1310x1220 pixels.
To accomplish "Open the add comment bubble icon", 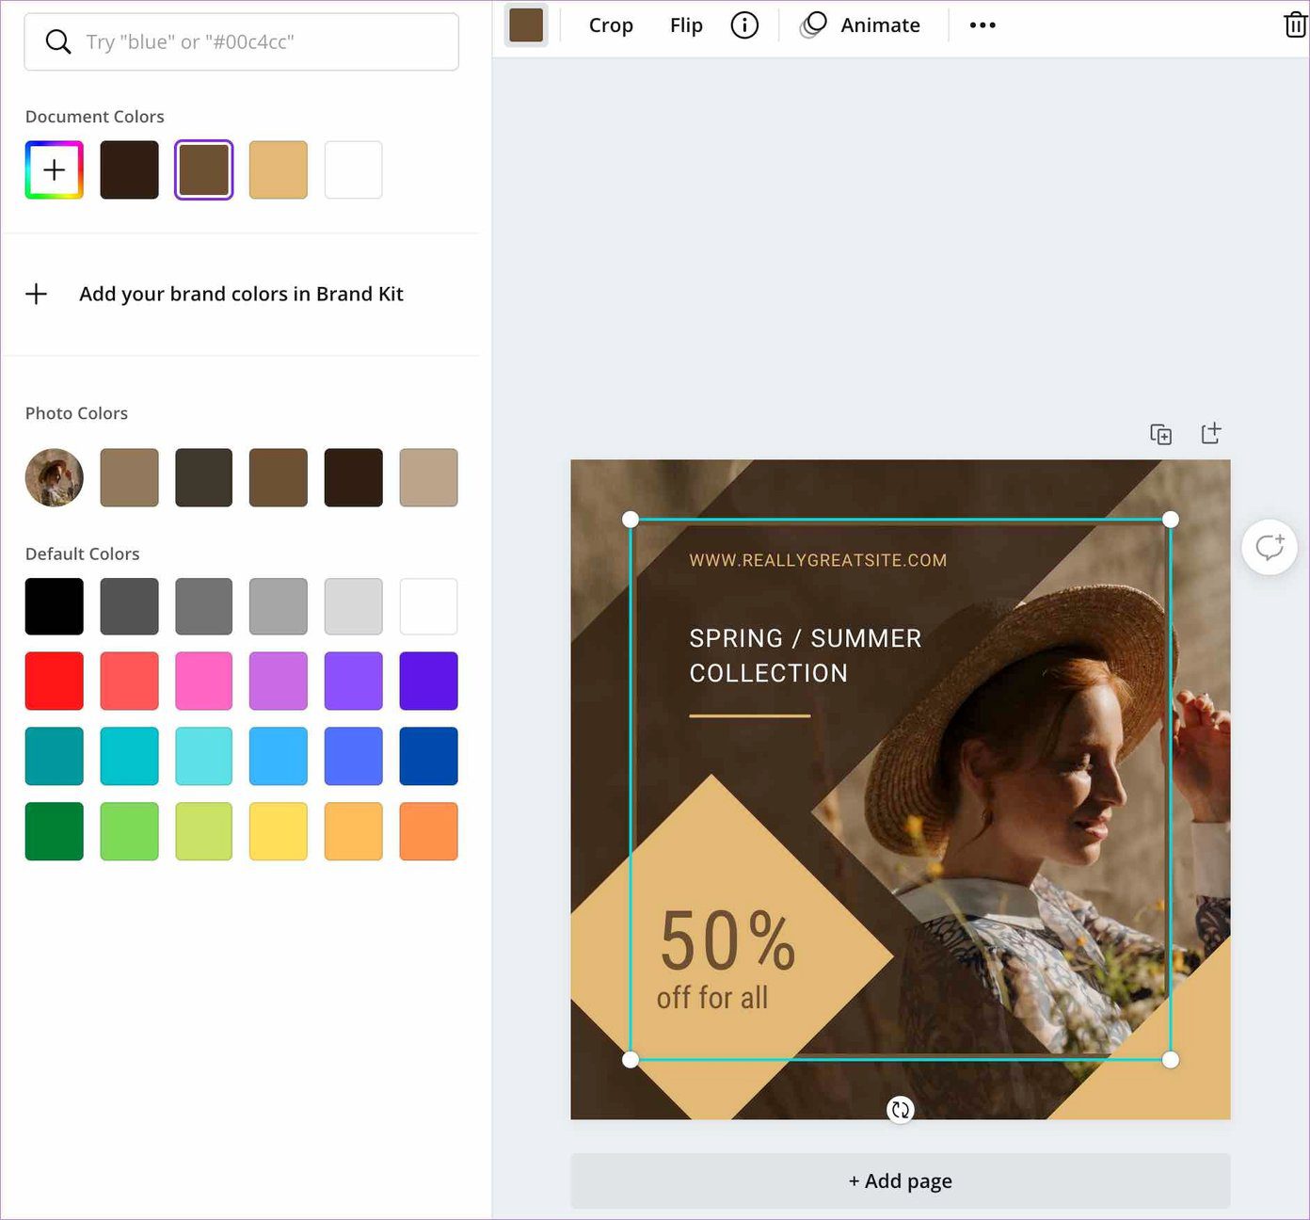I will (1270, 547).
